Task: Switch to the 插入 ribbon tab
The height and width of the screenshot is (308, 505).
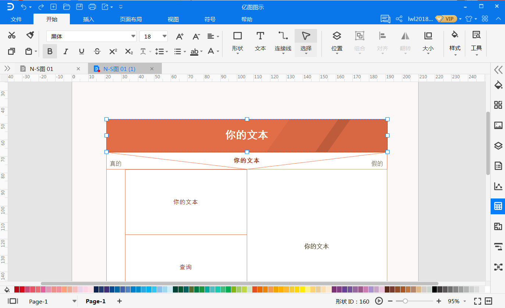Action: tap(89, 19)
